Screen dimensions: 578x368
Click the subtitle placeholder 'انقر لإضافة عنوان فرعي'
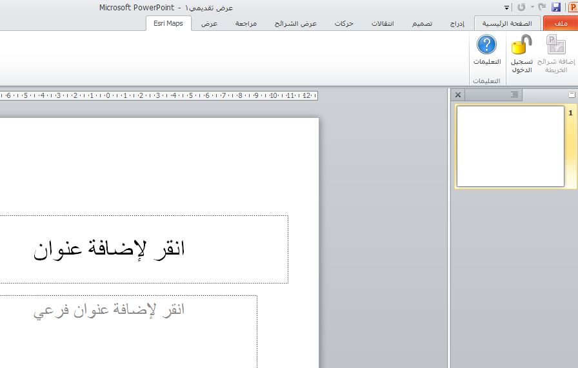(x=128, y=331)
